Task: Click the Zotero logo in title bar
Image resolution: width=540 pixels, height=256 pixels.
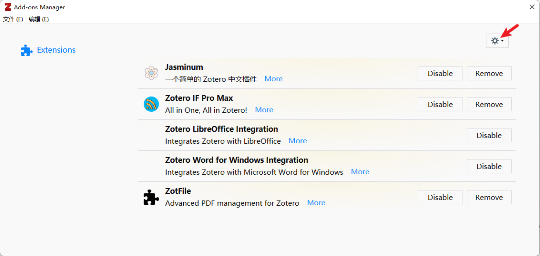Action: pyautogui.click(x=7, y=7)
